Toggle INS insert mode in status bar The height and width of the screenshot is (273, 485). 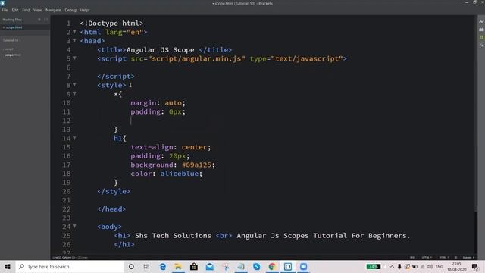click(x=411, y=258)
